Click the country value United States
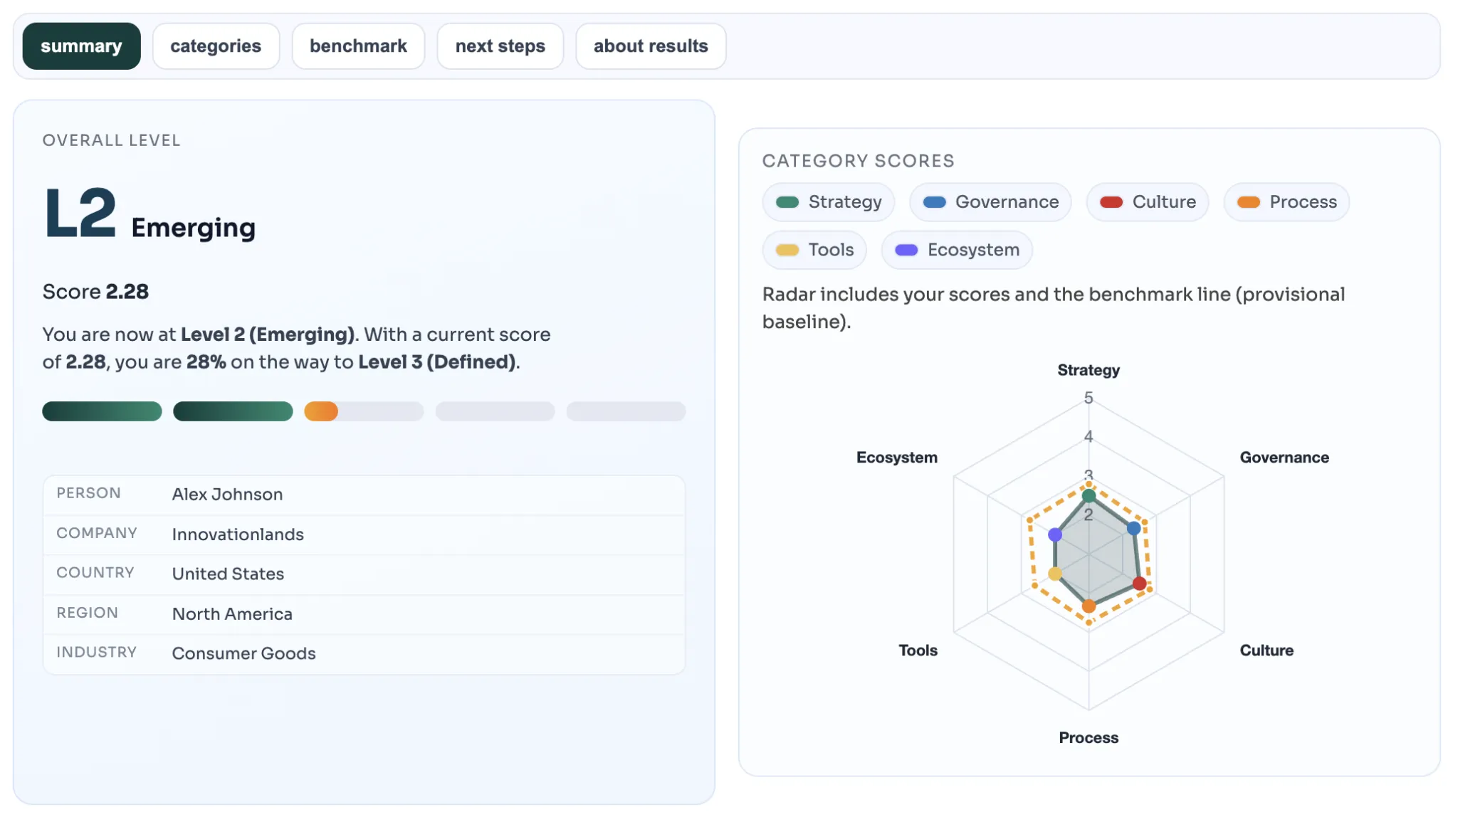The height and width of the screenshot is (817, 1458). click(228, 574)
